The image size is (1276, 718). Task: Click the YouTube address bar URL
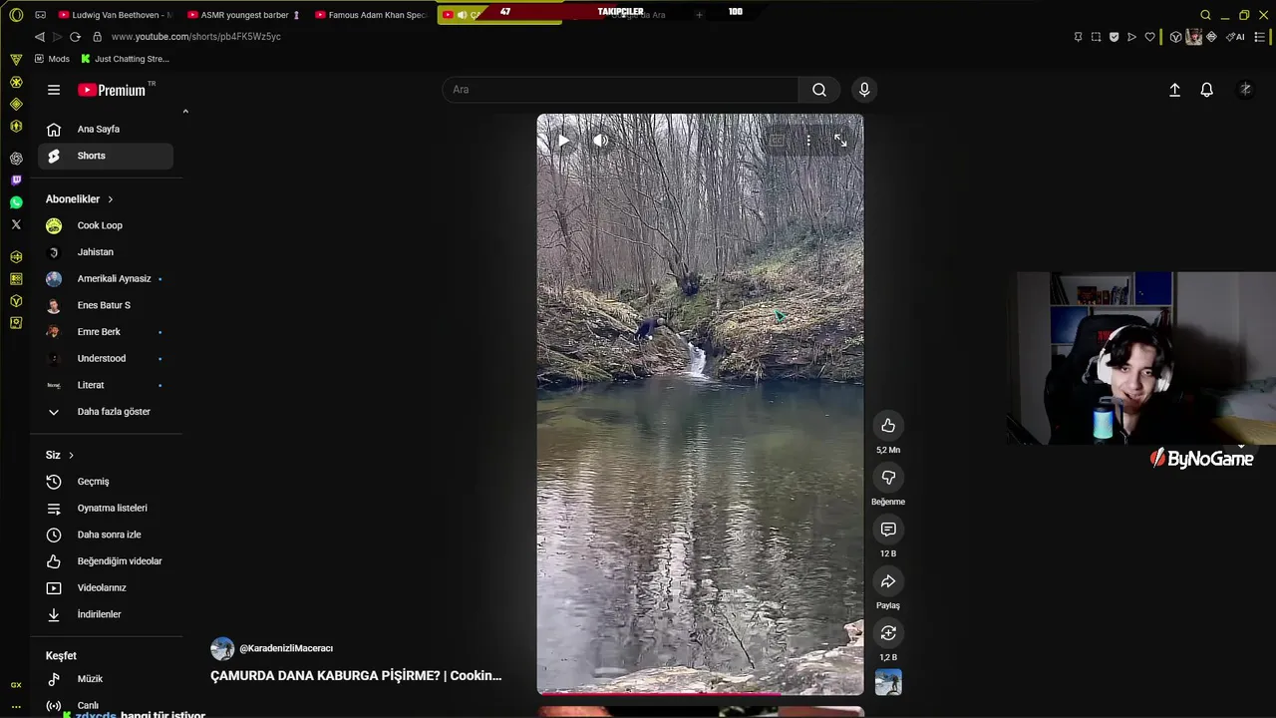(196, 37)
